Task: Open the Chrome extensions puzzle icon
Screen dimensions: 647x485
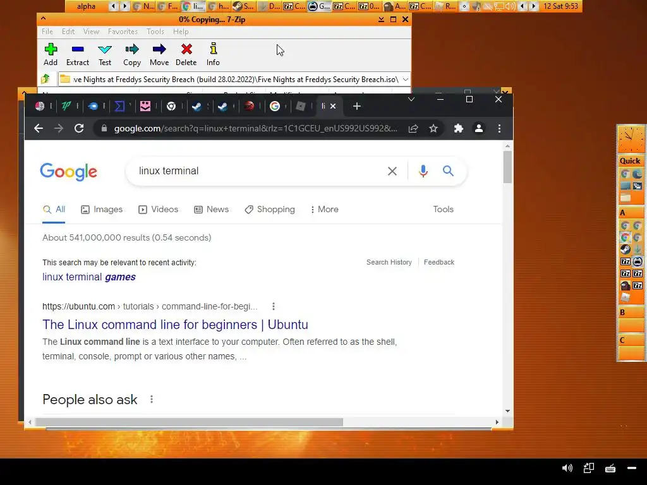Action: (459, 128)
